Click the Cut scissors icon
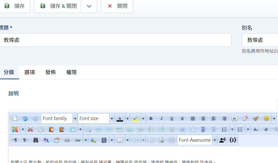 [30, 129]
